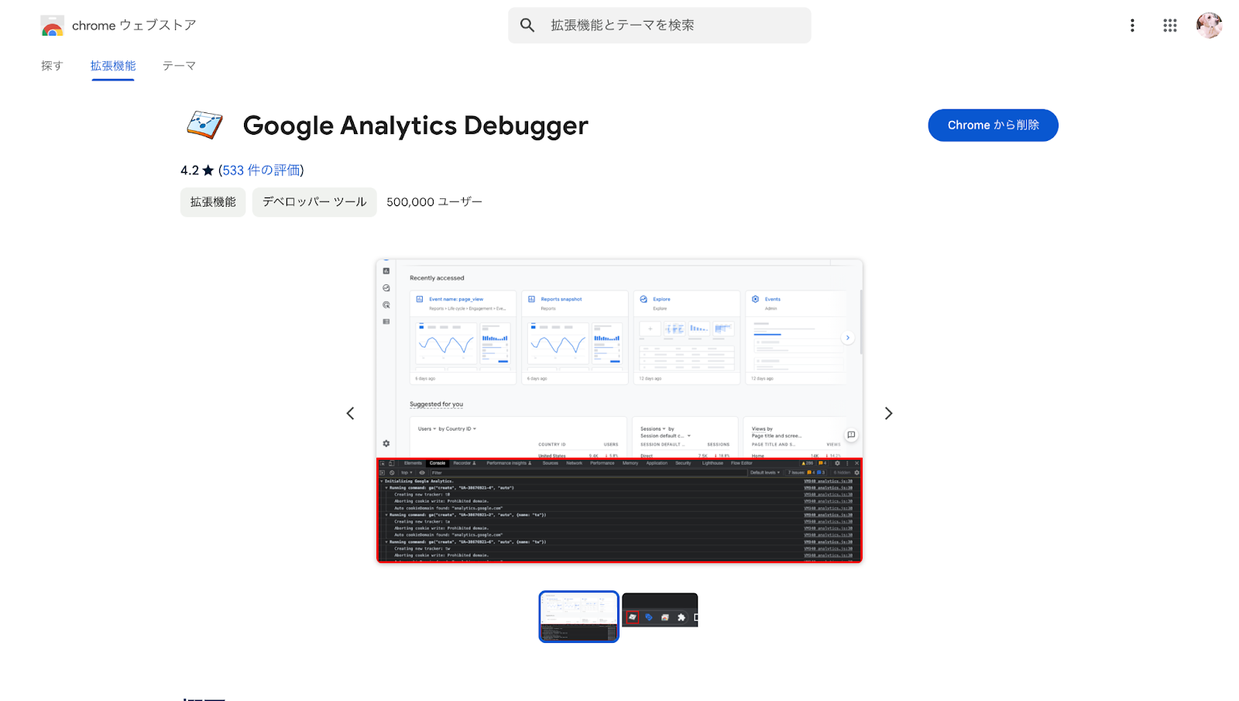Open the Google apps grid
This screenshot has height=701, width=1239.
(x=1170, y=26)
